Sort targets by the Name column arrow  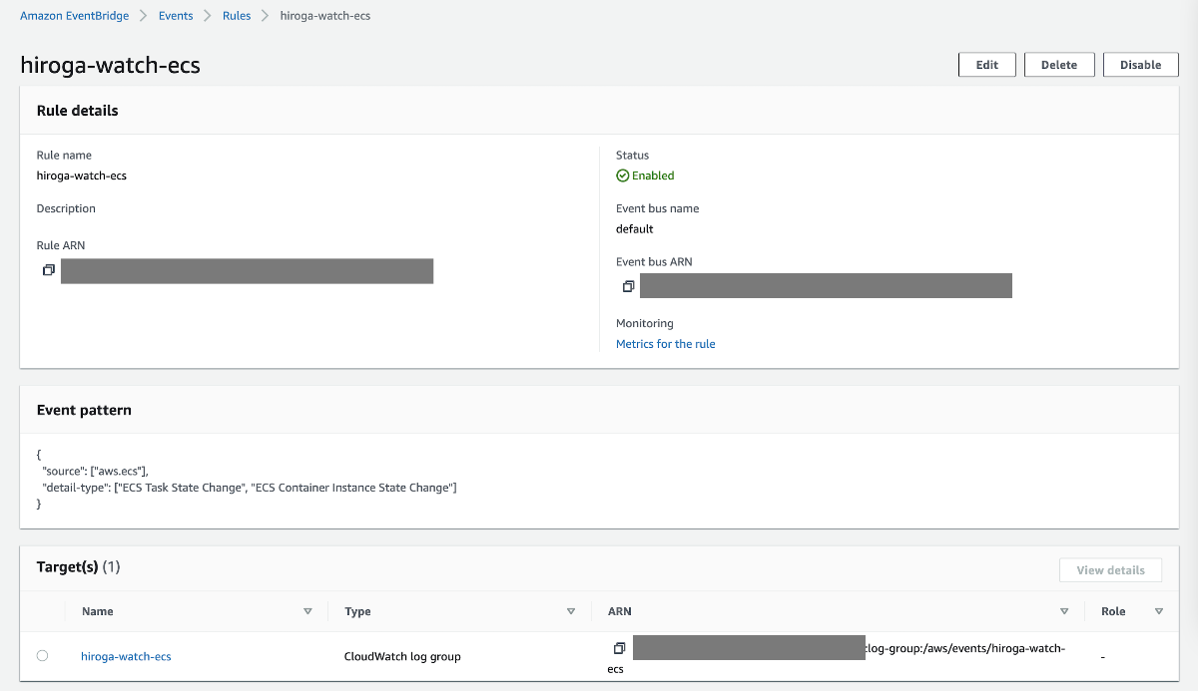(x=307, y=611)
